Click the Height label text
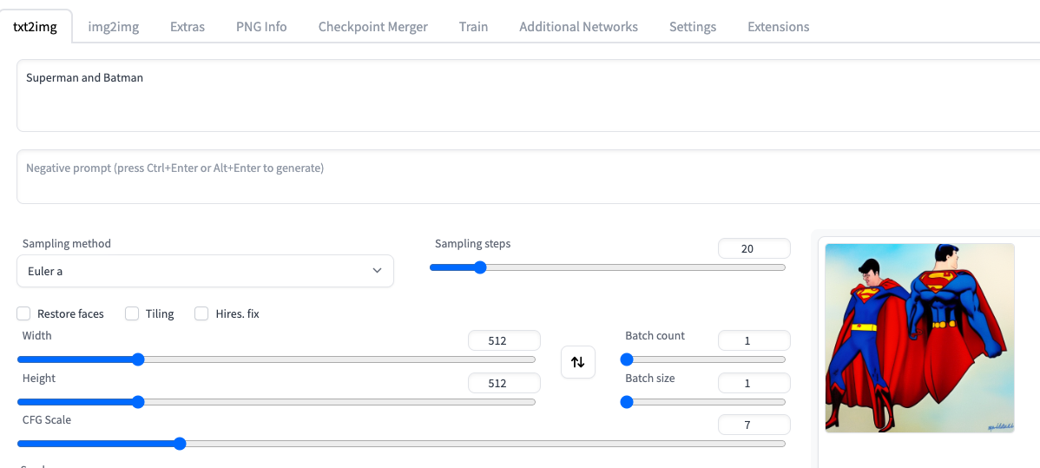 click(38, 379)
